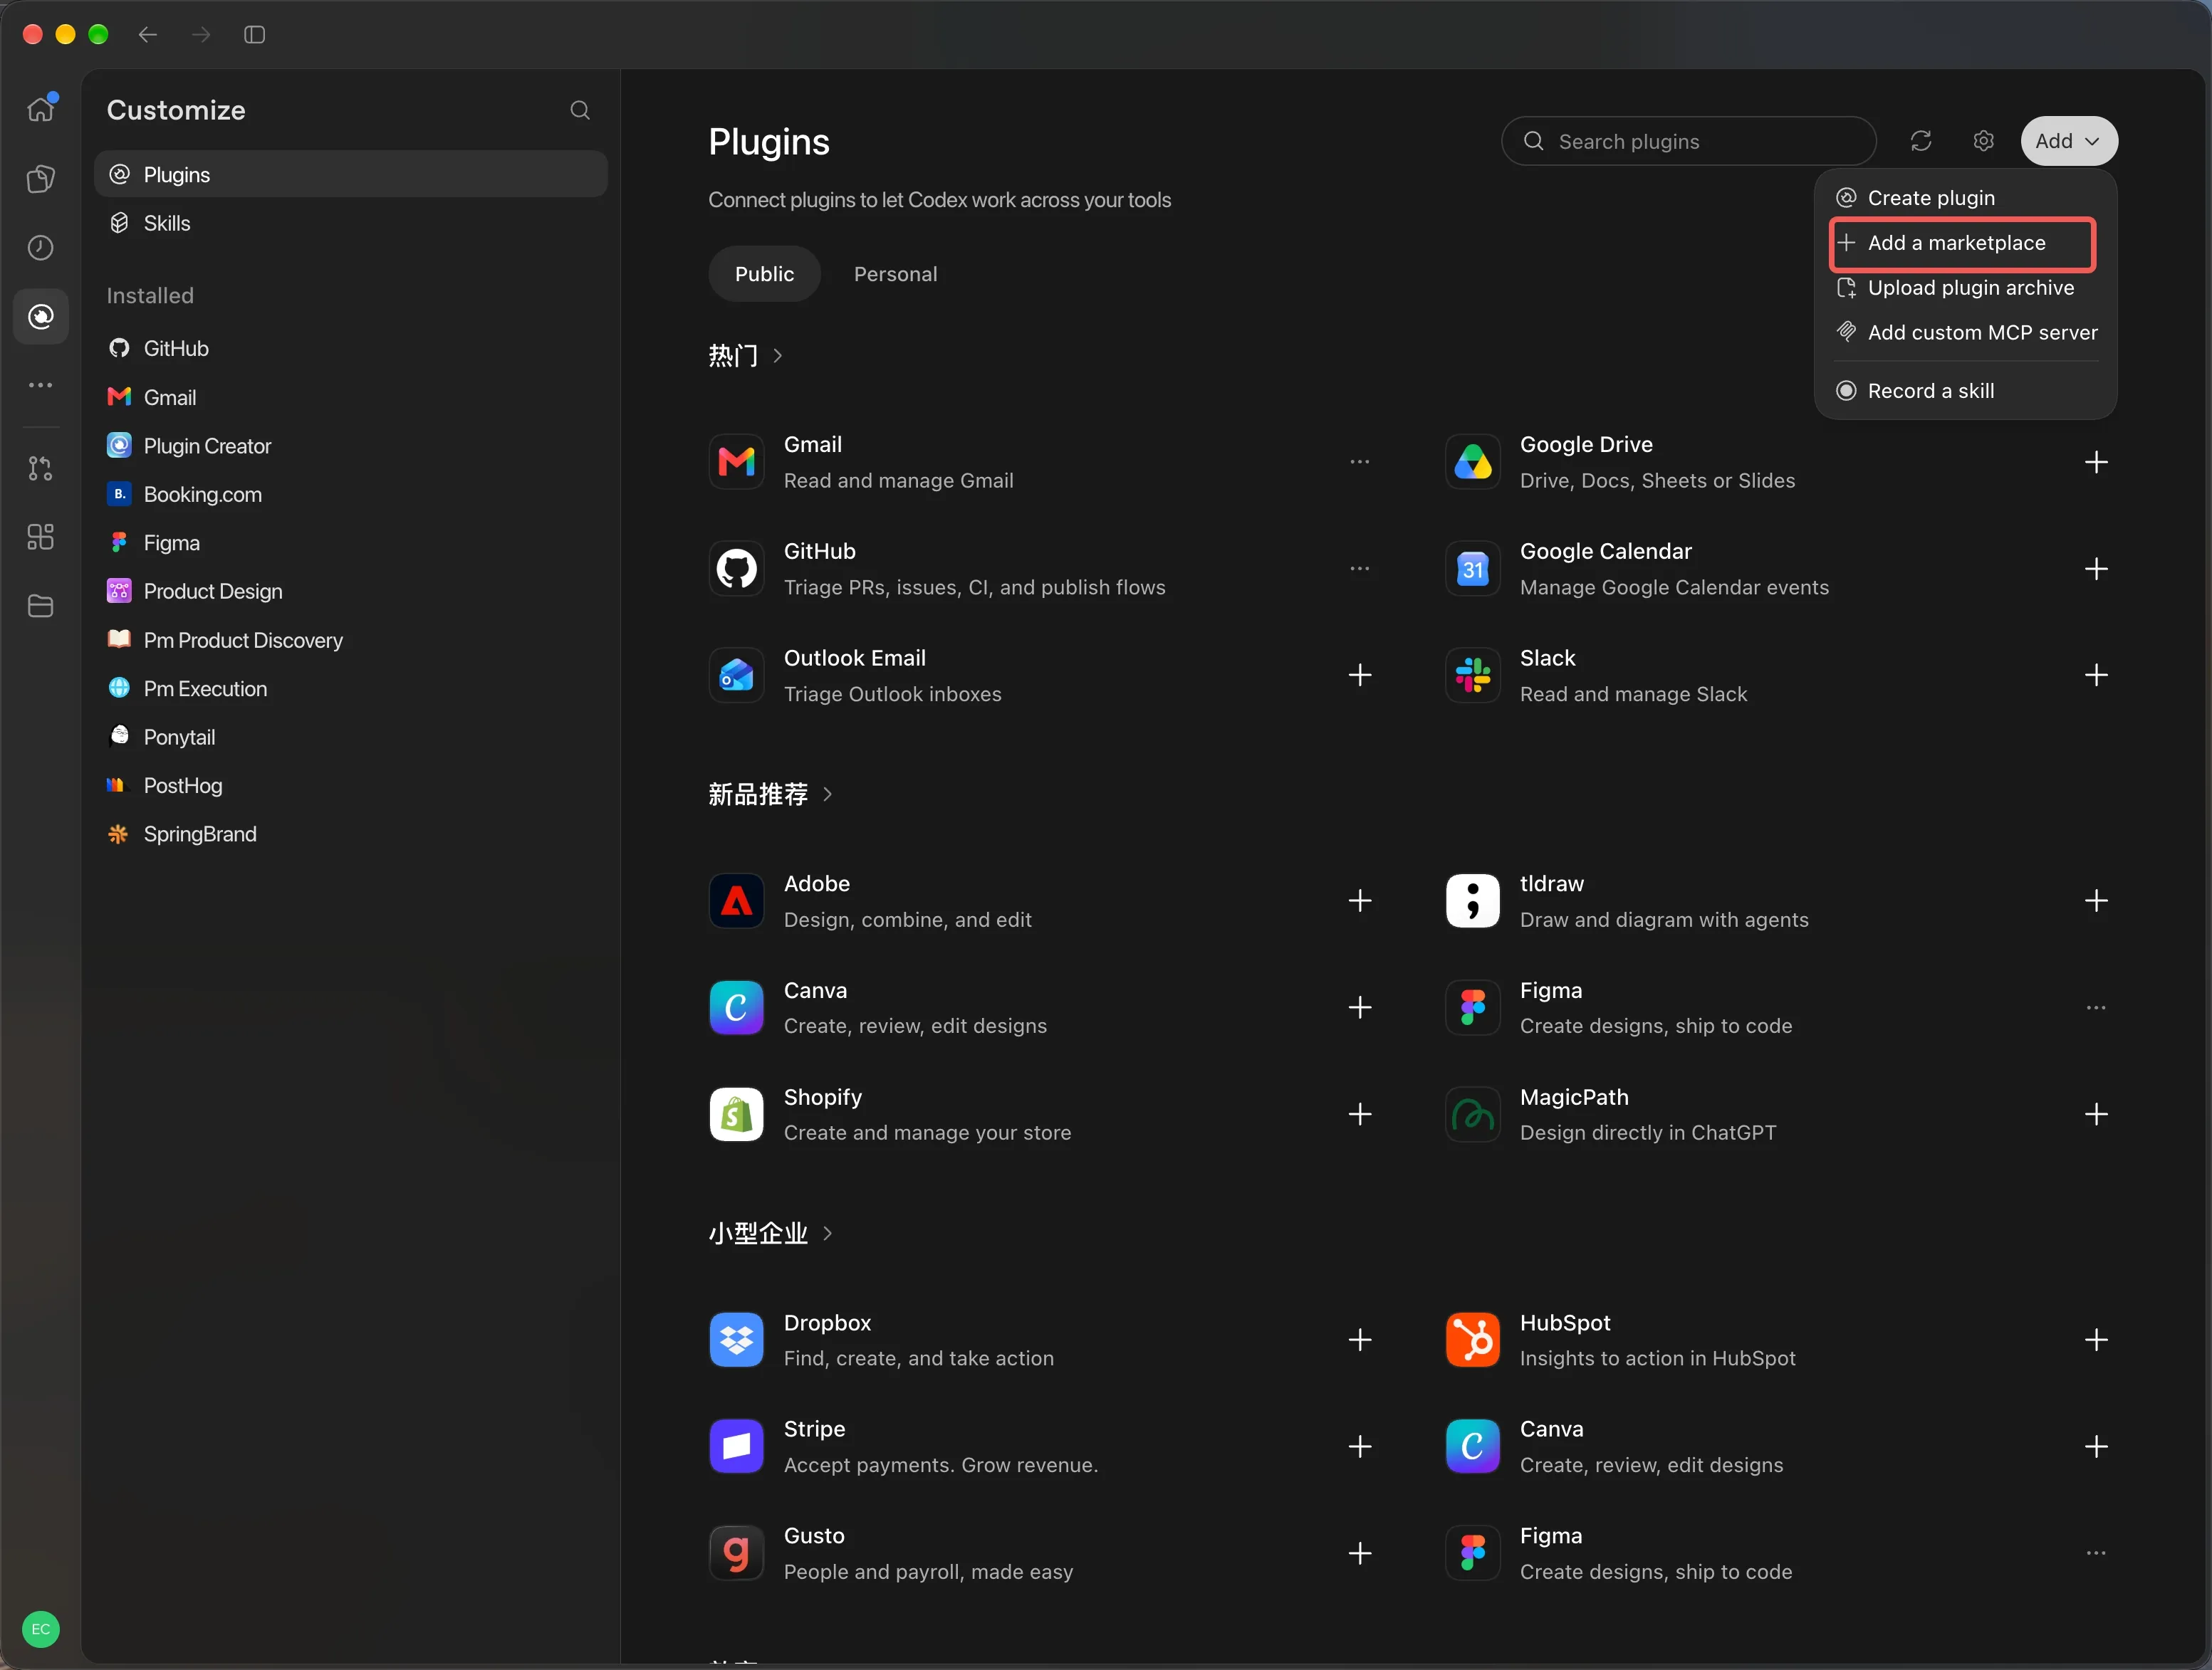Viewport: 2212px width, 1670px height.
Task: Add the Stripe plugin with plus icon
Action: [x=1360, y=1447]
